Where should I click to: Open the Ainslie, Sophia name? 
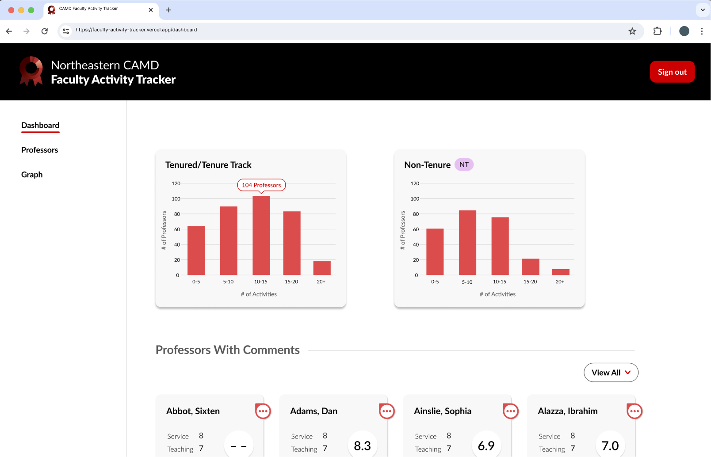[x=443, y=411]
